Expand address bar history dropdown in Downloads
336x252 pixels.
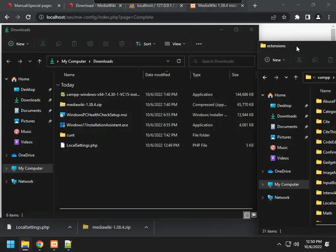click(x=168, y=61)
